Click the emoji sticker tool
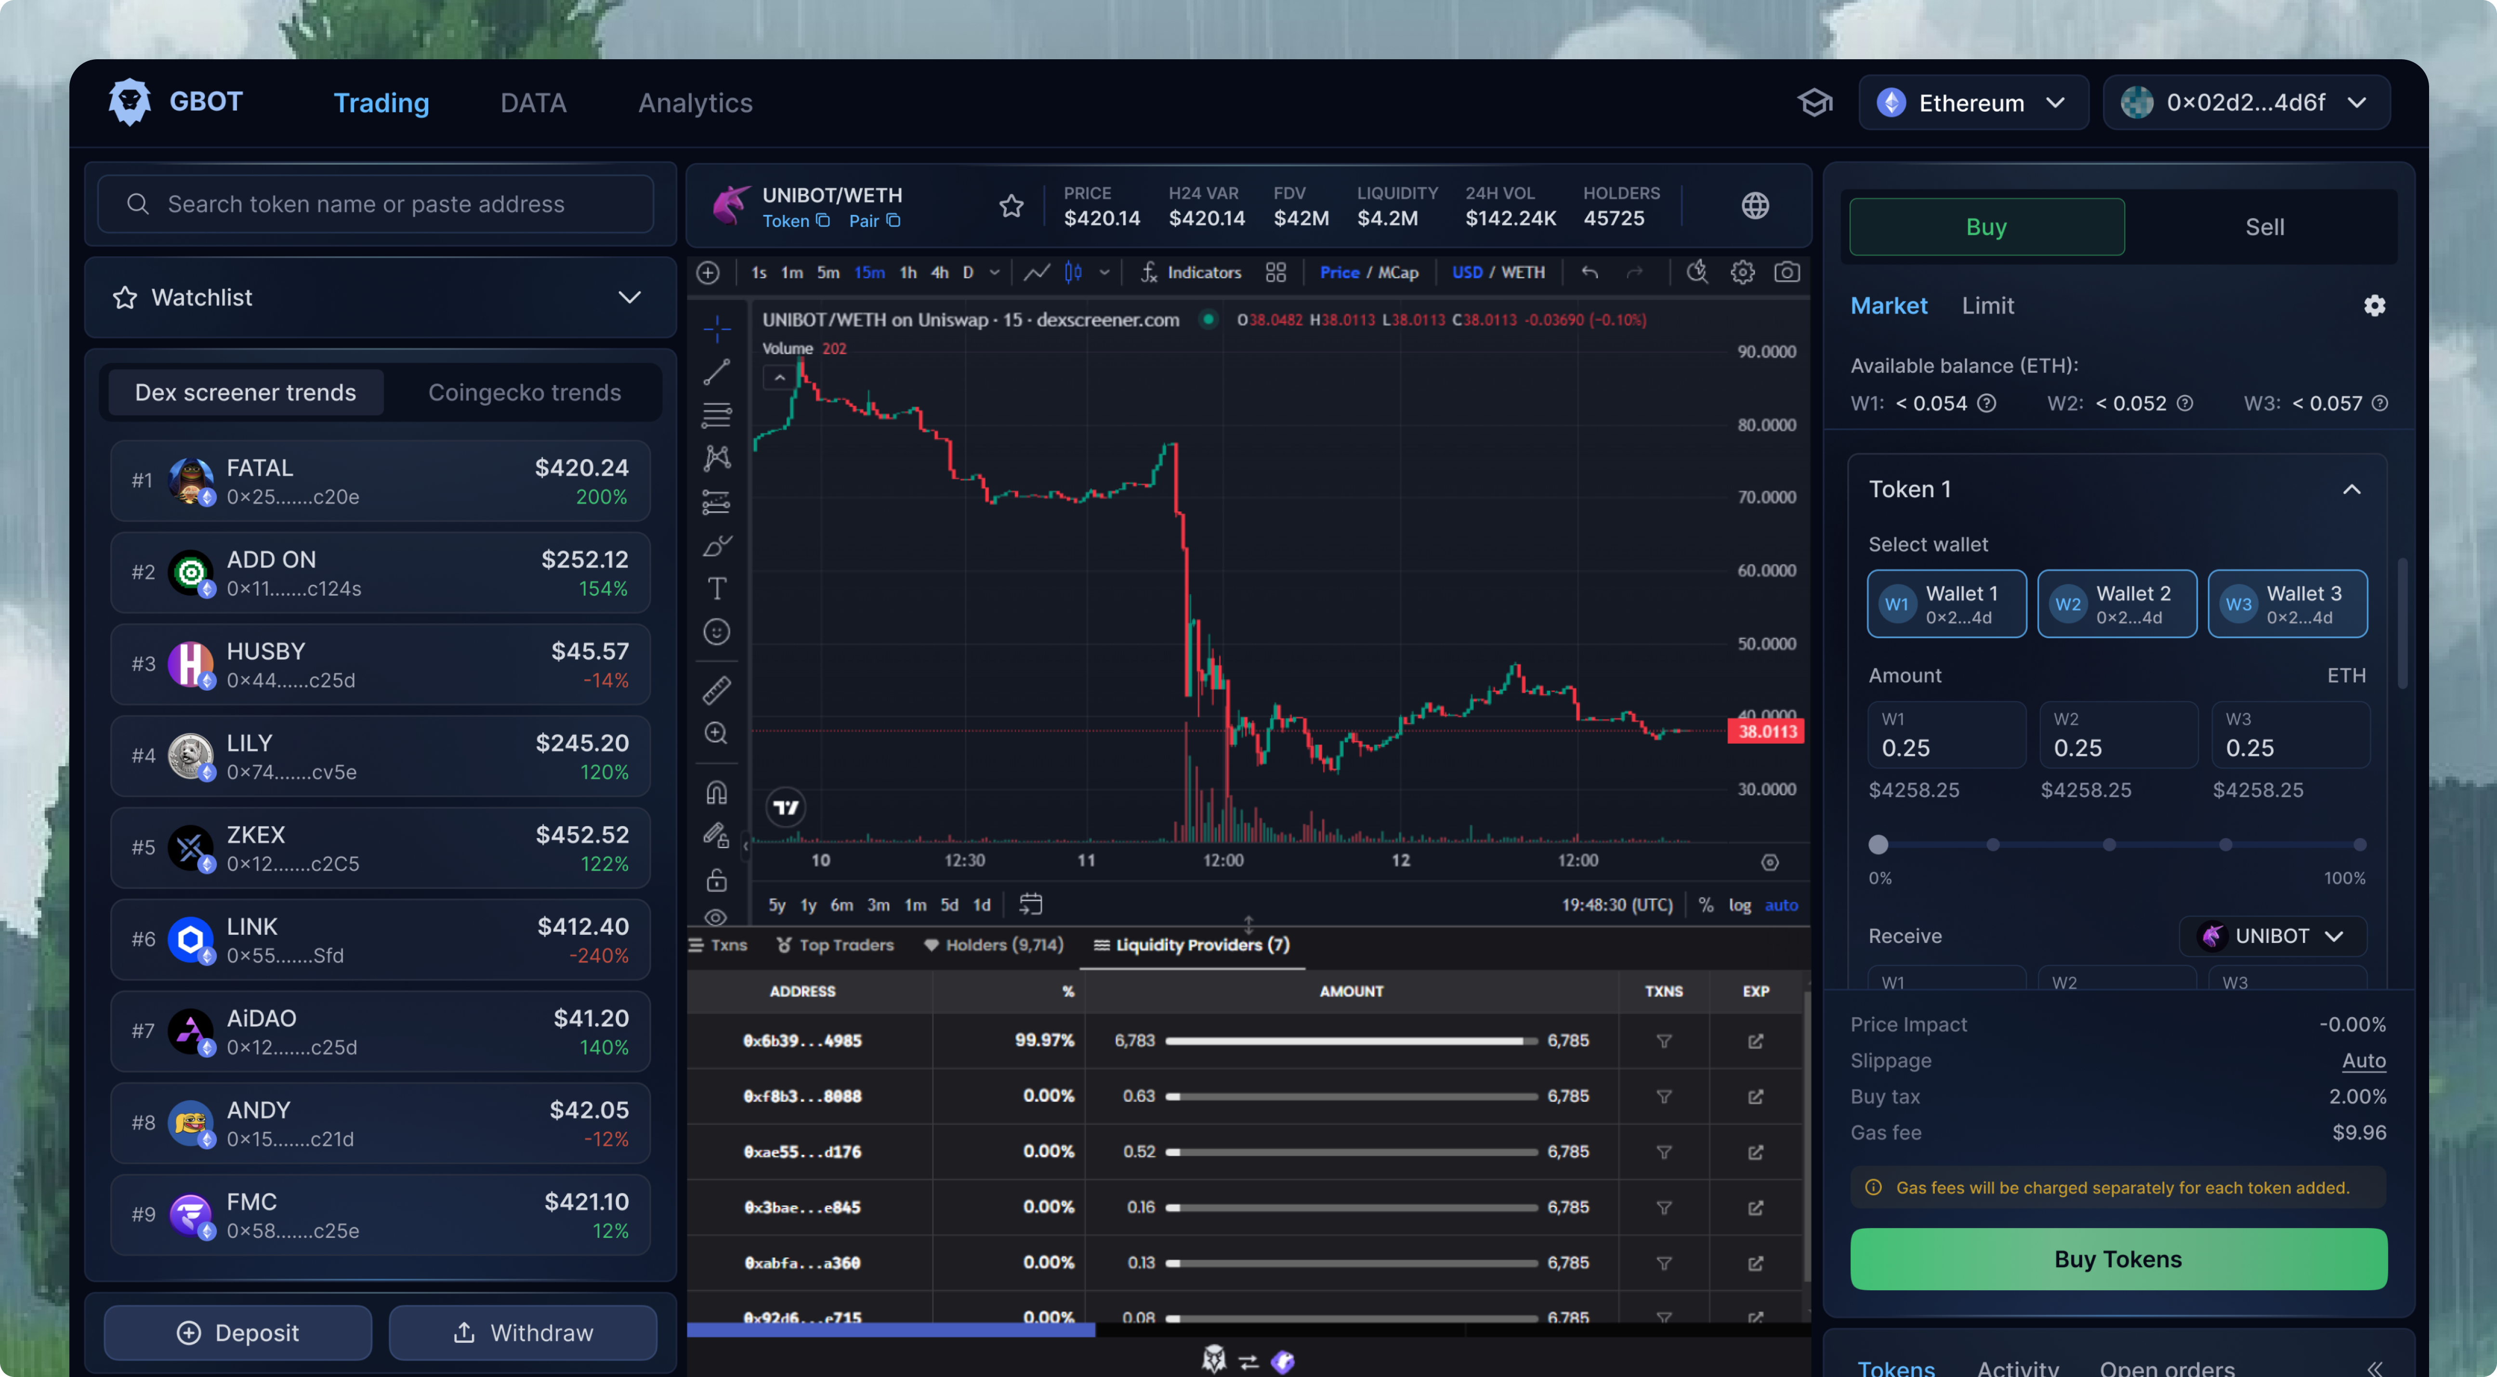Image resolution: width=2497 pixels, height=1377 pixels. pos(716,632)
